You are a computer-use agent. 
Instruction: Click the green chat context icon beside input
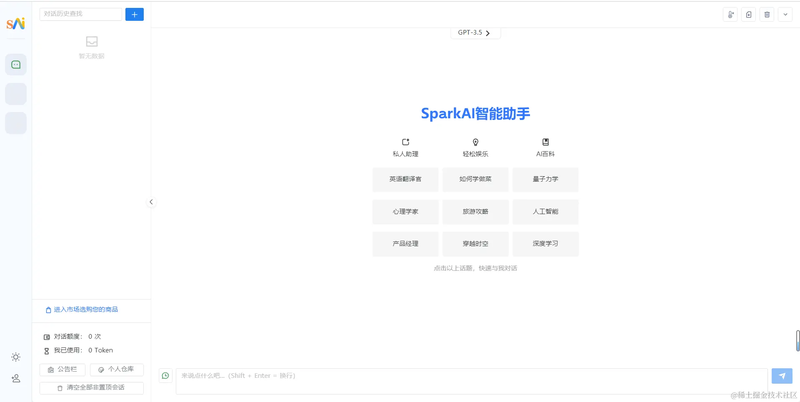click(165, 376)
